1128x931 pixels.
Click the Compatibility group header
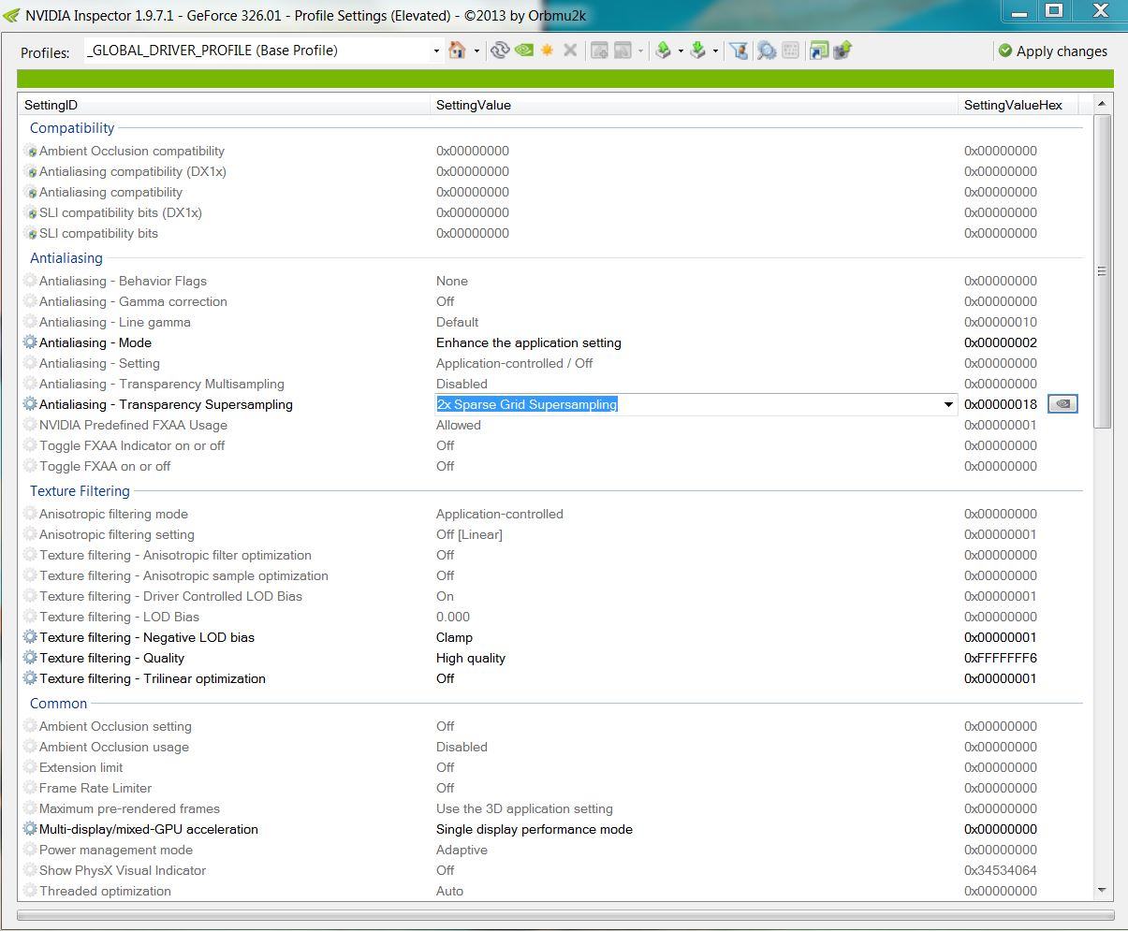click(x=72, y=128)
